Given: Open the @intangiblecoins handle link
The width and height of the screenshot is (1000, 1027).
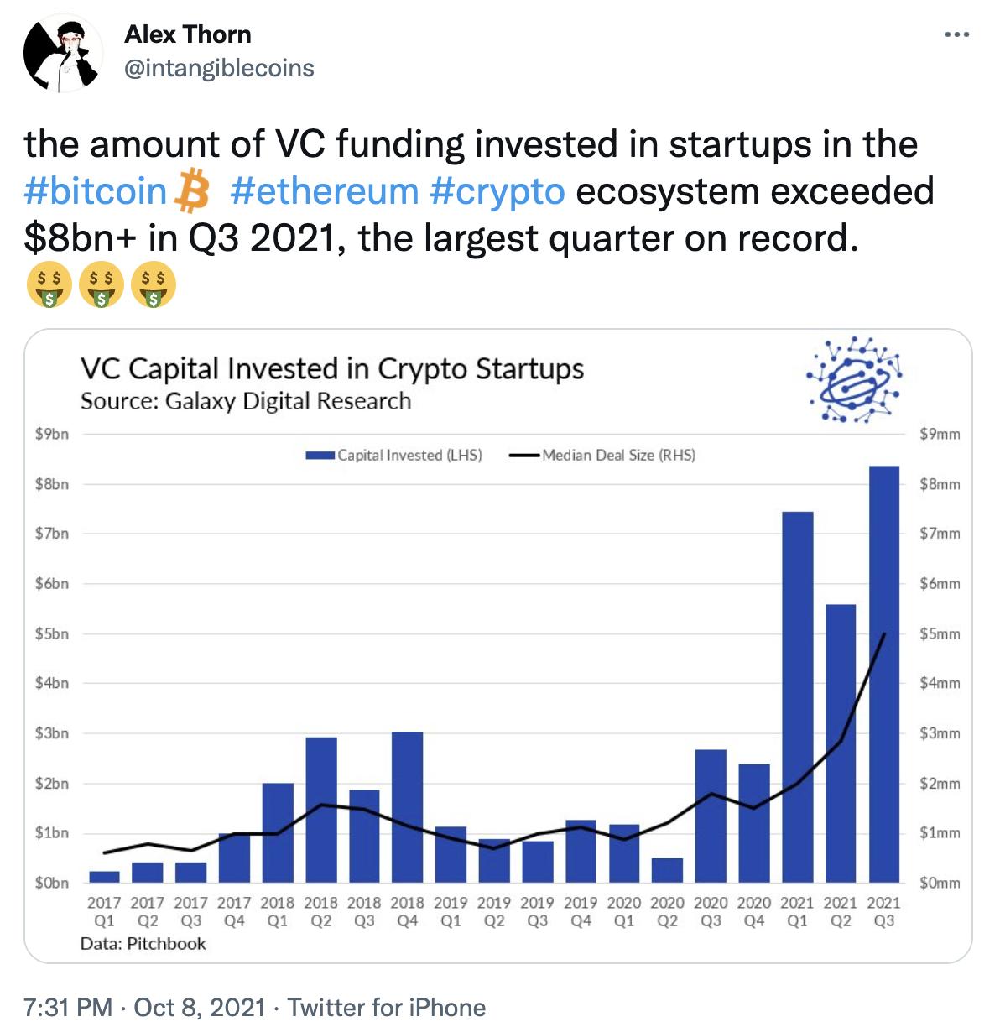Looking at the screenshot, I should [219, 68].
